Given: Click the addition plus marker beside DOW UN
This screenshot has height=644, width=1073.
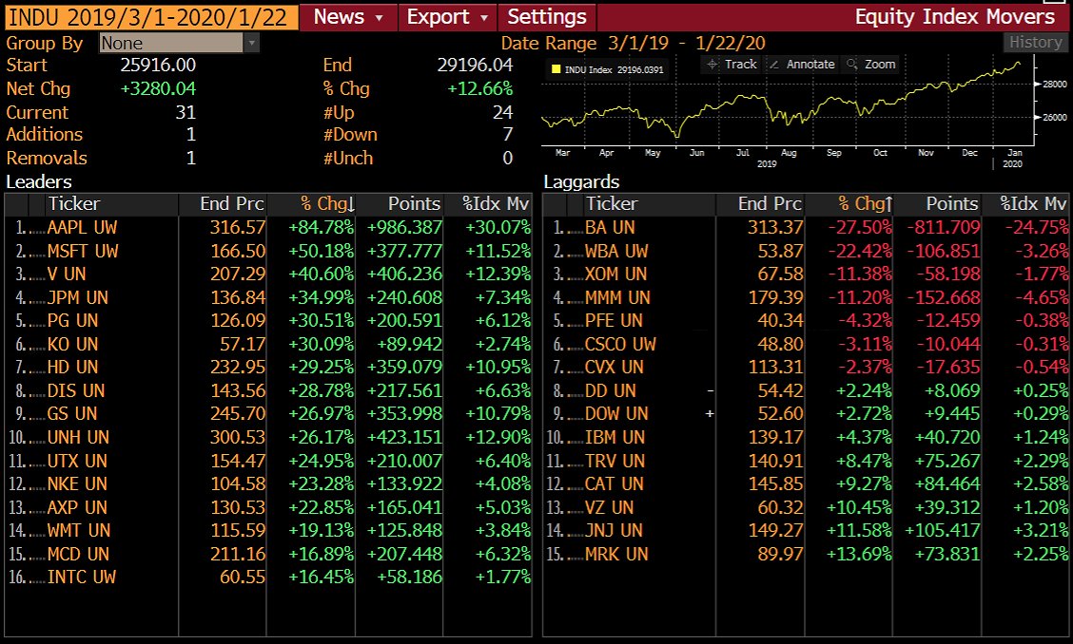Looking at the screenshot, I should point(710,413).
